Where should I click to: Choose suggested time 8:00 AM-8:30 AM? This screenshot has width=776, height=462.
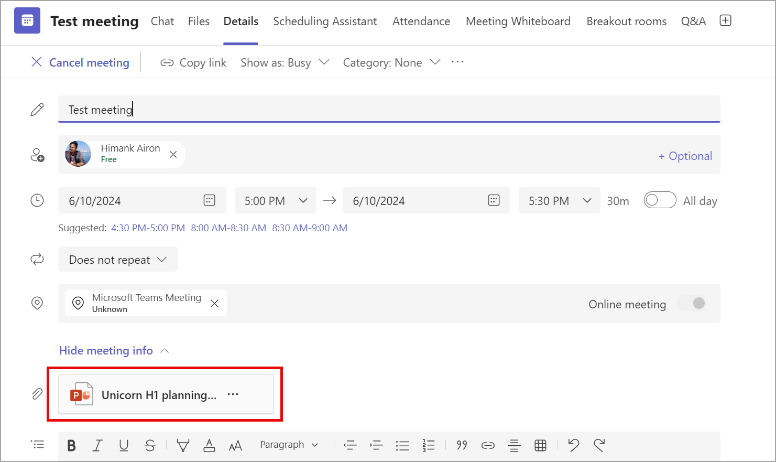click(x=228, y=228)
